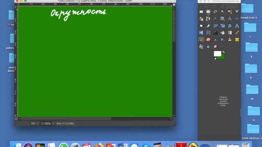Choose the Shear tool
The width and height of the screenshot is (262, 147).
pos(230,26)
